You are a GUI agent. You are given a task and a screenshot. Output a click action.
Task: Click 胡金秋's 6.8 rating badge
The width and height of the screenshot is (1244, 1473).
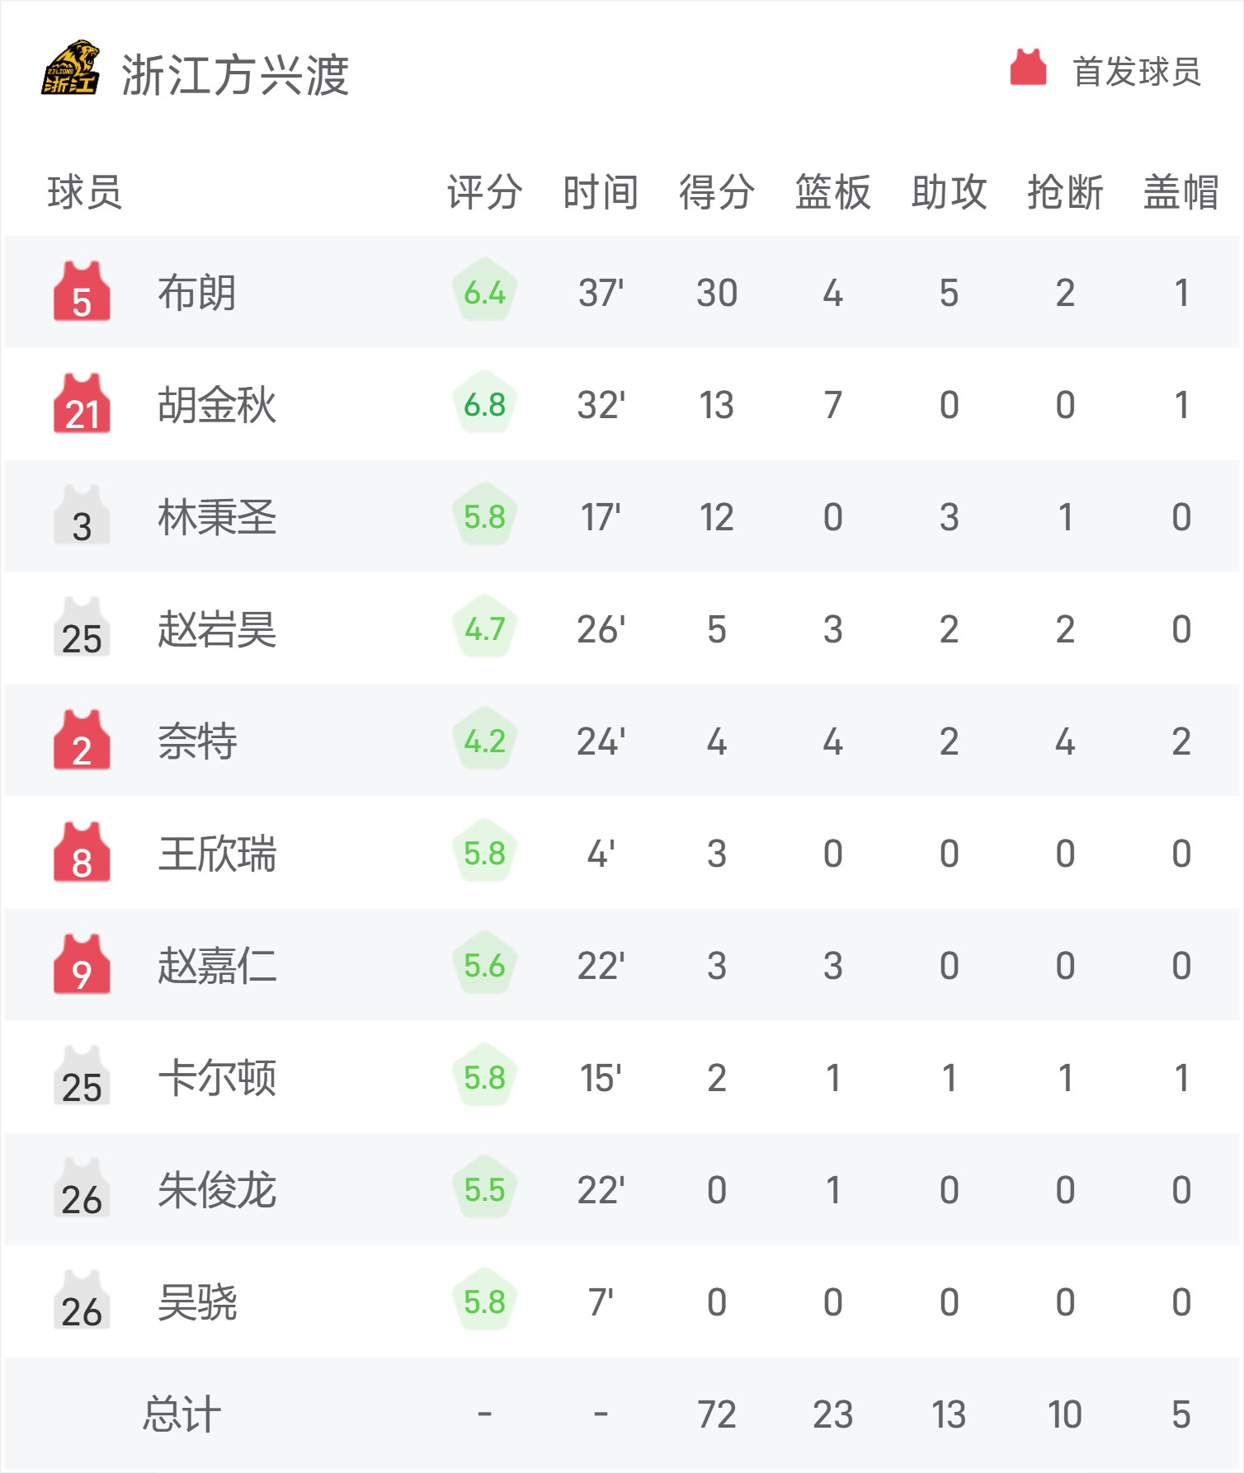[484, 403]
